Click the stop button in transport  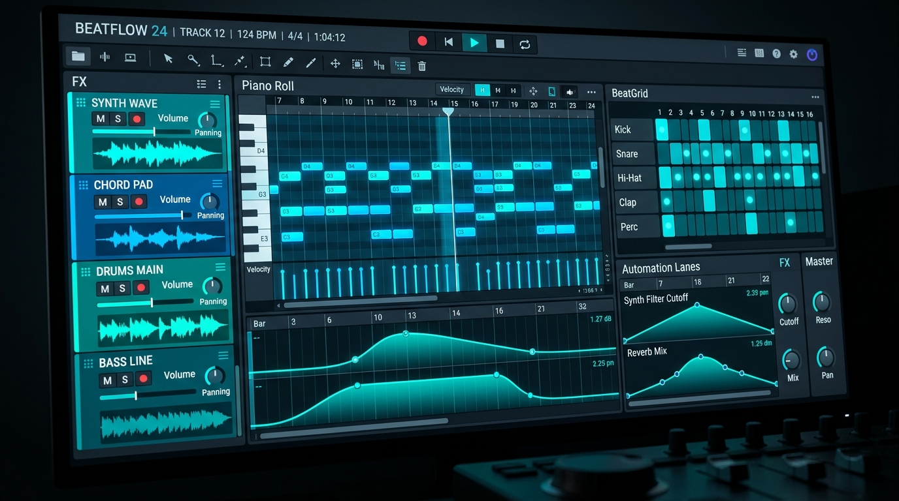pyautogui.click(x=500, y=44)
